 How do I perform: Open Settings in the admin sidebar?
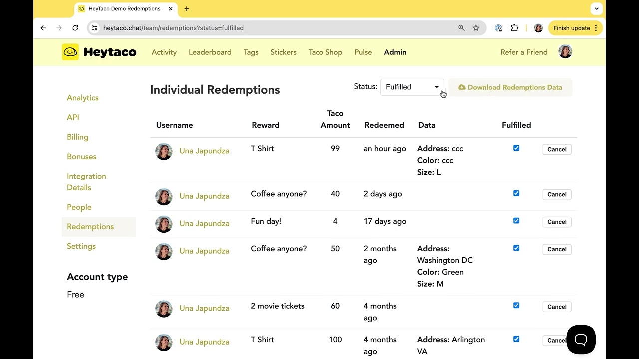81,246
